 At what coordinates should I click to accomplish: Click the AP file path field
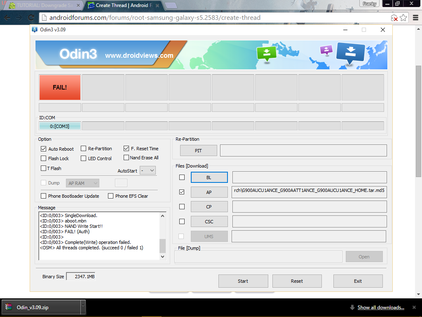309,192
